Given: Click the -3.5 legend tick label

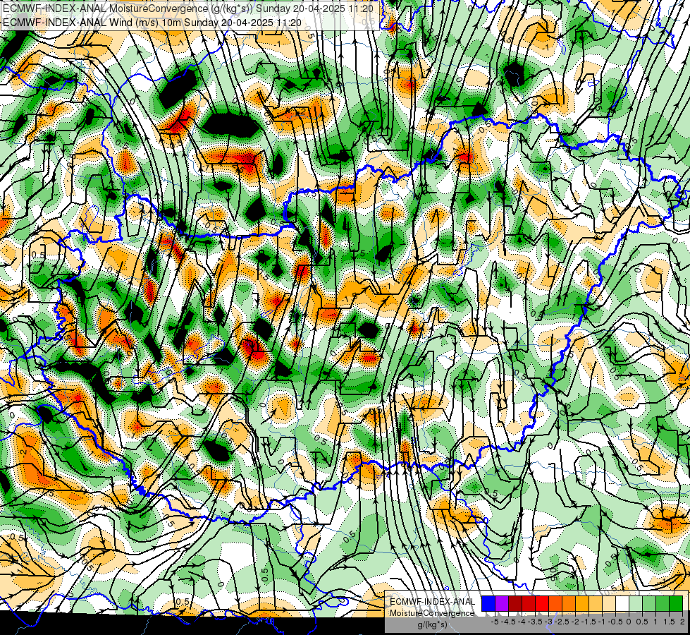Looking at the screenshot, I should tap(535, 622).
